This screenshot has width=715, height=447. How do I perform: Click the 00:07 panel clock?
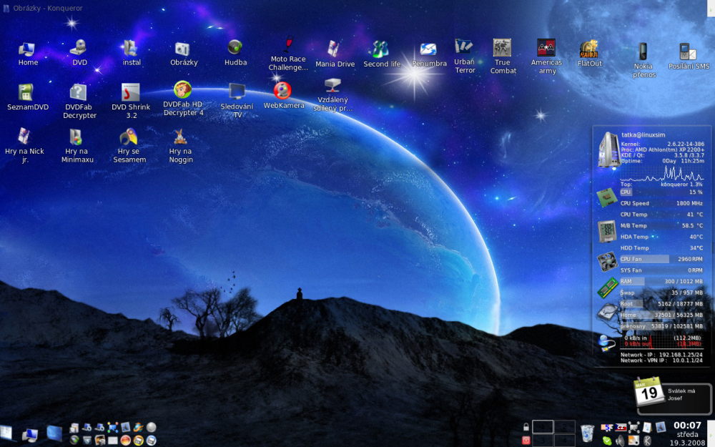(x=687, y=425)
